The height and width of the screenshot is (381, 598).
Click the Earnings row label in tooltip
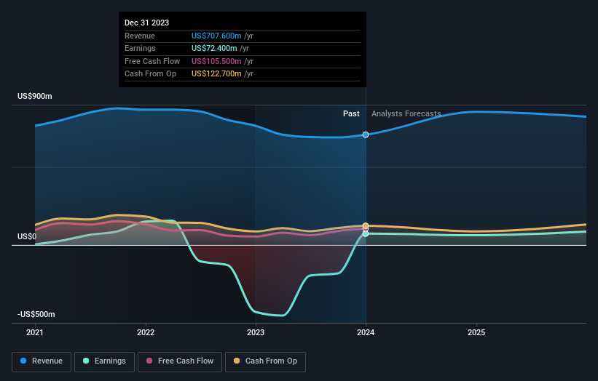tap(140, 48)
